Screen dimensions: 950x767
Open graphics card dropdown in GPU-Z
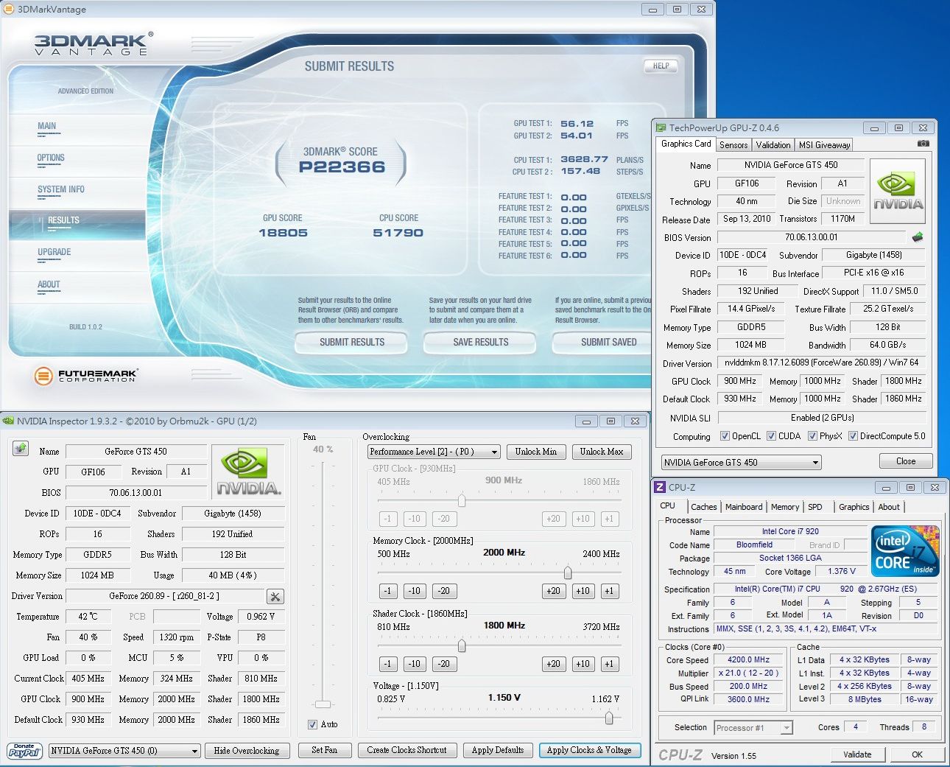(x=741, y=463)
